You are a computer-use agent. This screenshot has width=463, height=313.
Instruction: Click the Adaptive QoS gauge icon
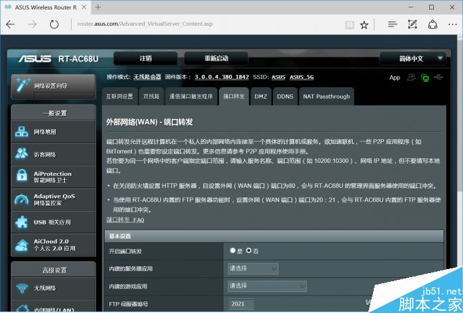[x=22, y=199]
